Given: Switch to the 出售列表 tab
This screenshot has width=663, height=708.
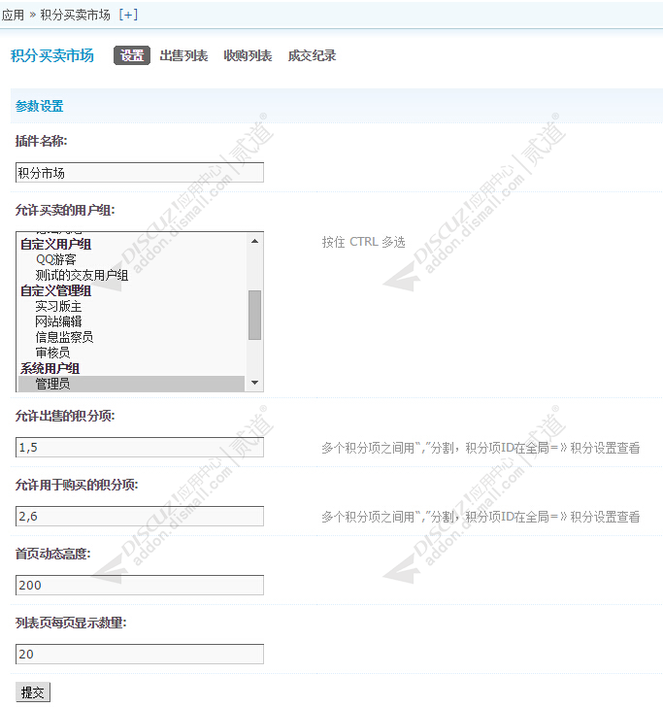Looking at the screenshot, I should [183, 55].
